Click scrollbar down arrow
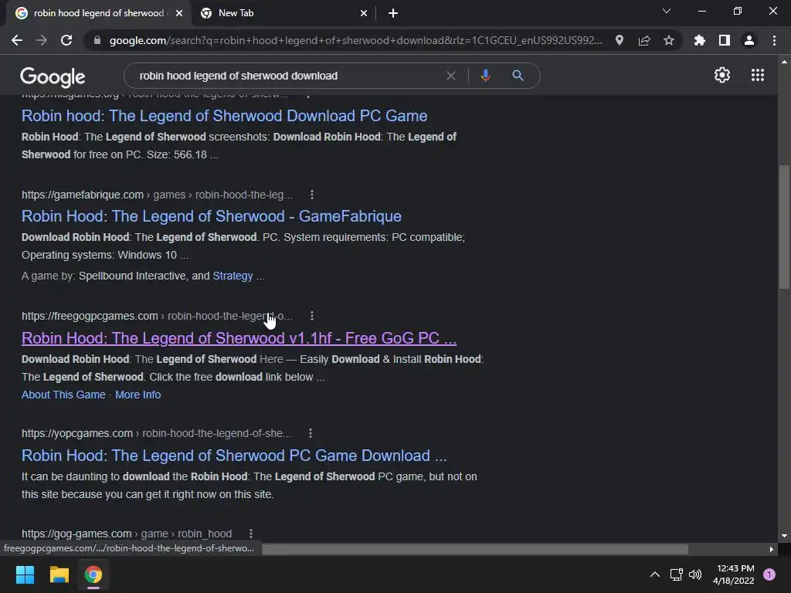791x593 pixels. click(x=784, y=536)
